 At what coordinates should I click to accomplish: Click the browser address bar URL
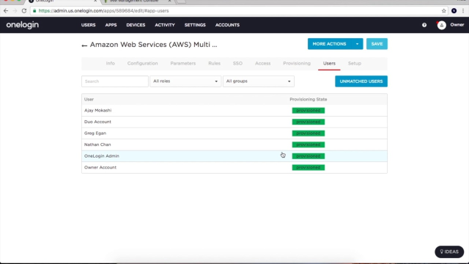103,11
